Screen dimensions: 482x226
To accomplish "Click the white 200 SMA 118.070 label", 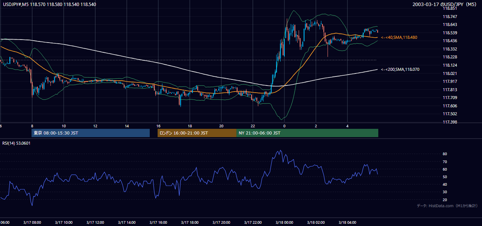I will pos(400,69).
